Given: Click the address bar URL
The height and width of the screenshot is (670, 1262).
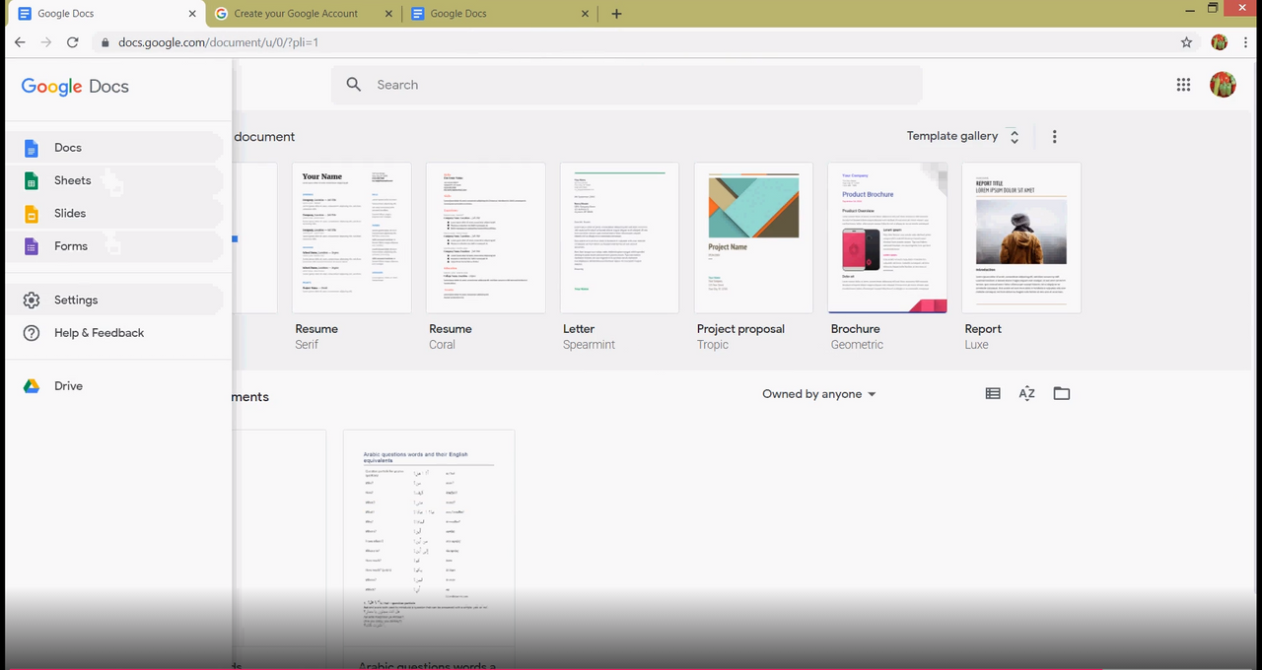Looking at the screenshot, I should (x=218, y=42).
